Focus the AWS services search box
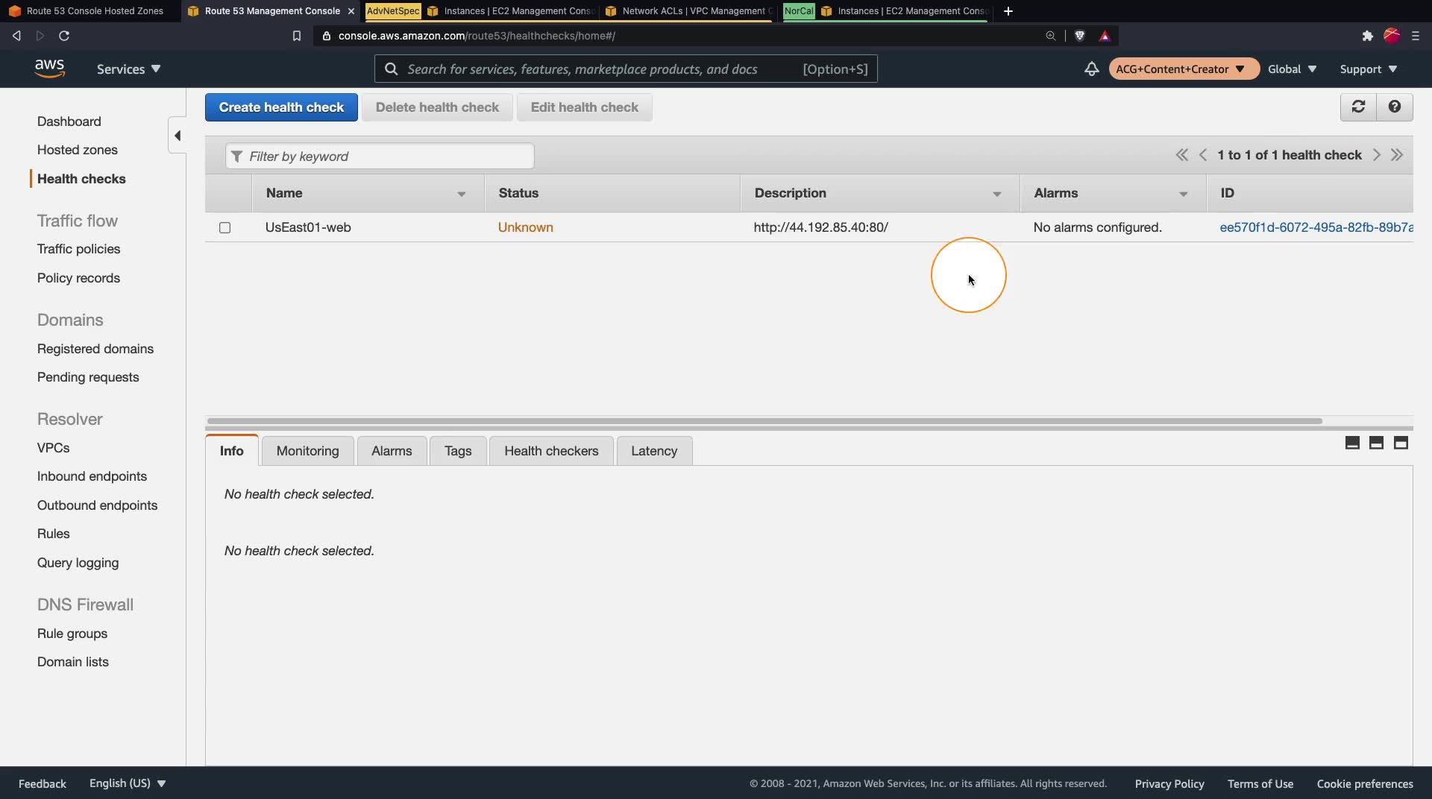 (626, 69)
